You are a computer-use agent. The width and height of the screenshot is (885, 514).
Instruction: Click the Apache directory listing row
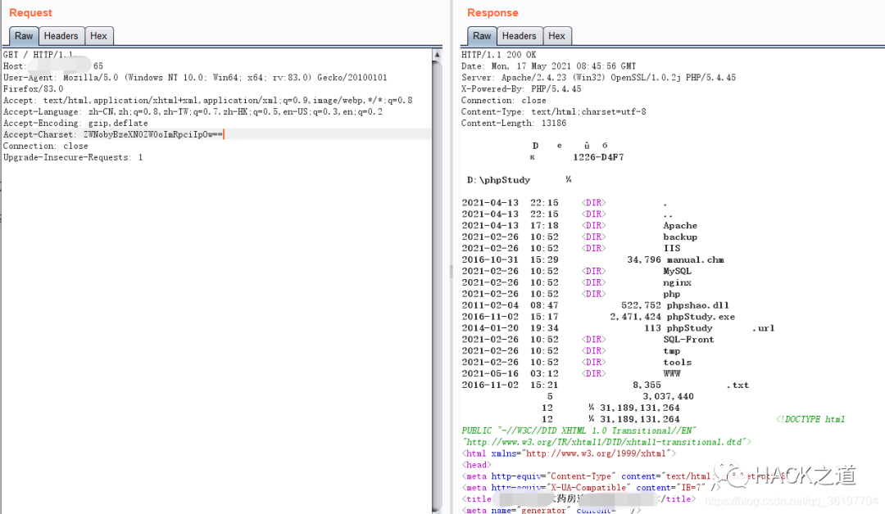pos(579,225)
